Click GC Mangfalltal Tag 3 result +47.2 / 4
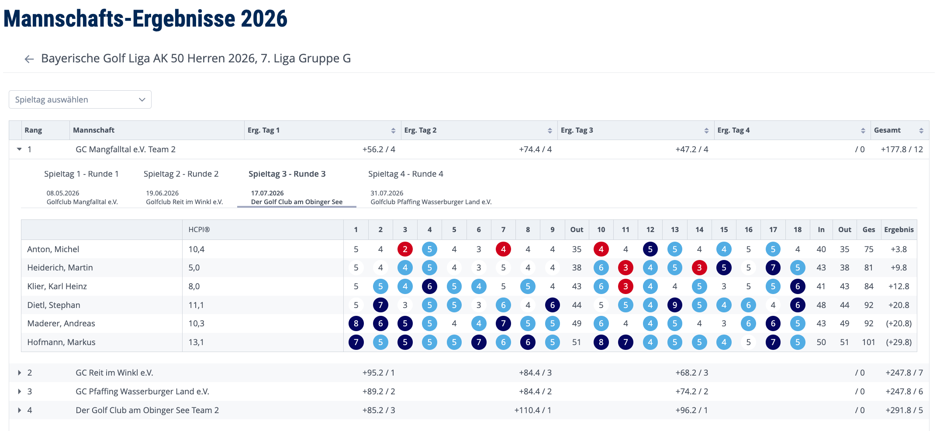This screenshot has width=940, height=431. (x=692, y=149)
